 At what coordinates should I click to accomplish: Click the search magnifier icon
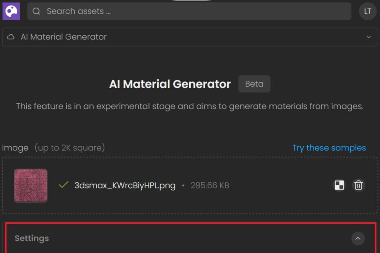point(36,11)
